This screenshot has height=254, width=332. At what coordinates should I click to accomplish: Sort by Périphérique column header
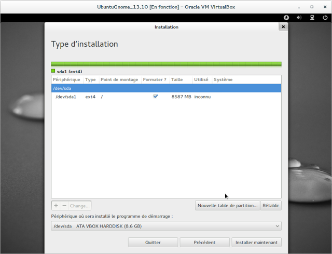point(66,79)
